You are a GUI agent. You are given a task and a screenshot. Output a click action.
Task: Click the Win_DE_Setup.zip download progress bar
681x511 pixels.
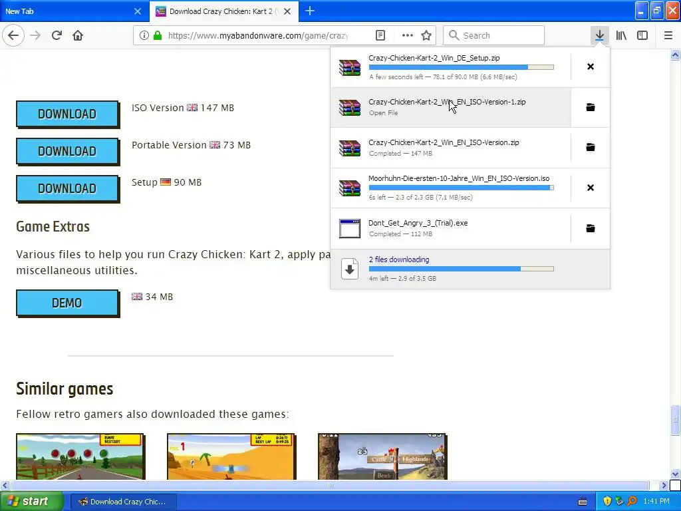(462, 67)
